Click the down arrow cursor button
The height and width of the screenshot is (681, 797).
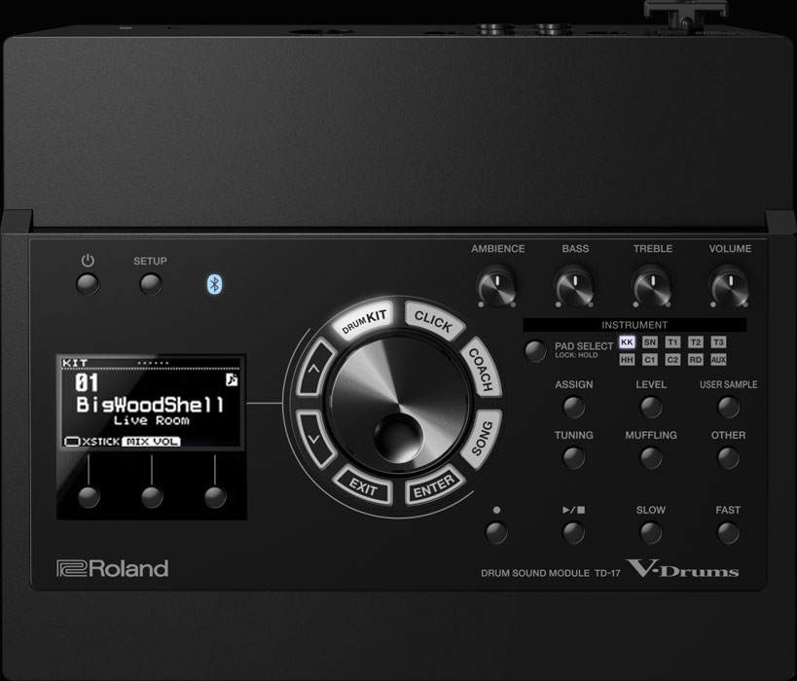click(x=314, y=438)
